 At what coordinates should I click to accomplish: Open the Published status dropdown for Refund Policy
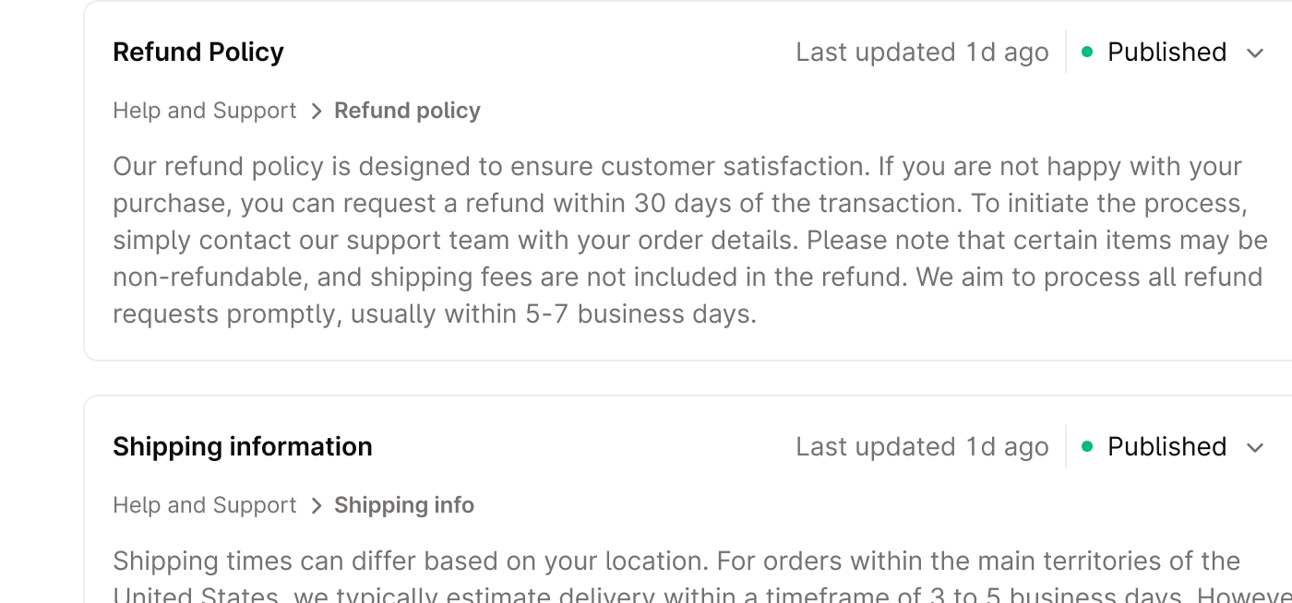pyautogui.click(x=1166, y=53)
